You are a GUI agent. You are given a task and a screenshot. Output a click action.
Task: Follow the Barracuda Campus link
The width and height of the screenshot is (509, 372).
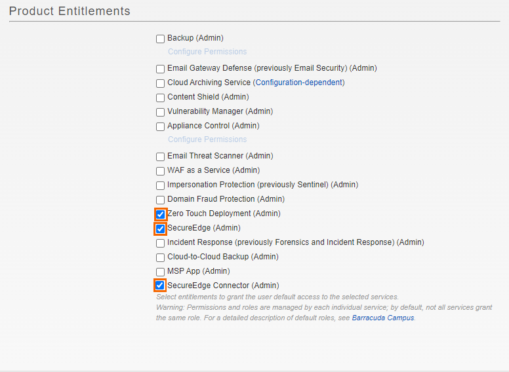pyautogui.click(x=383, y=318)
